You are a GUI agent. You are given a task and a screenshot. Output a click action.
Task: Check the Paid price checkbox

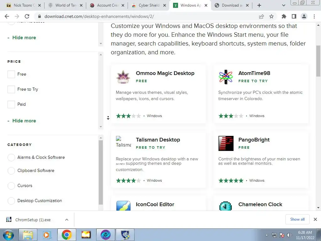tap(11, 104)
